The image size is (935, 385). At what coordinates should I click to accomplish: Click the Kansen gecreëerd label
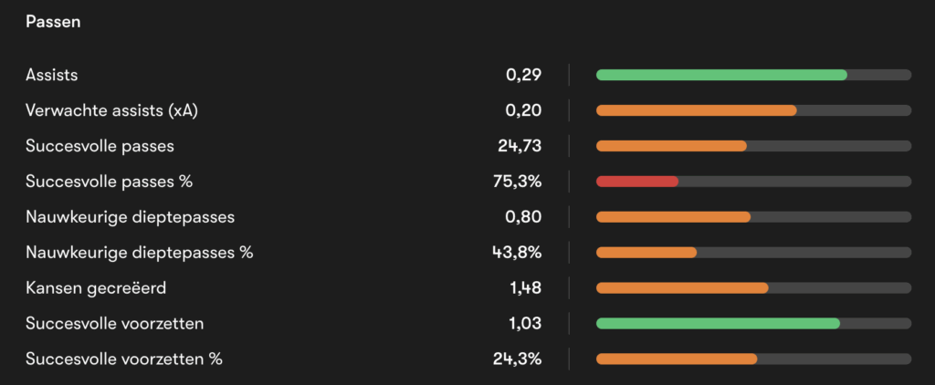point(96,288)
